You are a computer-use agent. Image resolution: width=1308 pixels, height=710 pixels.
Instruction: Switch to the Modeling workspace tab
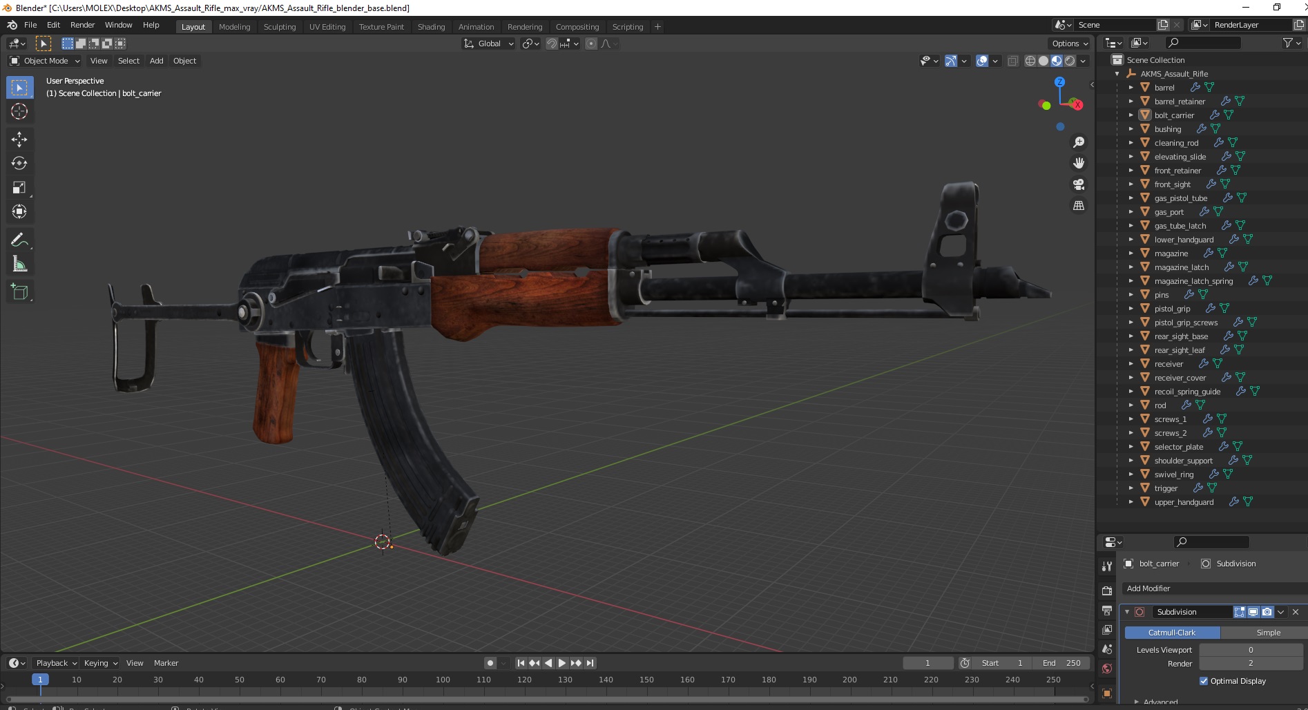pyautogui.click(x=234, y=27)
